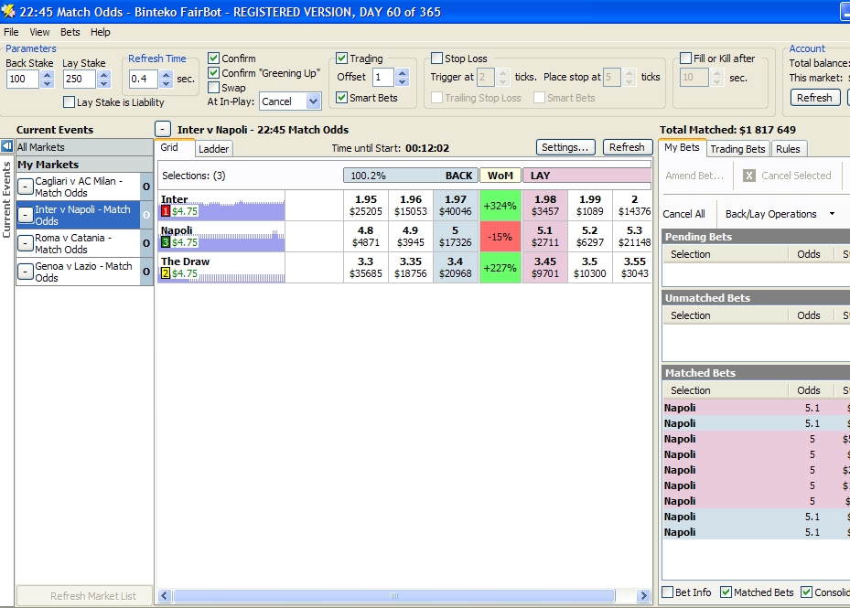
Task: Click the X icon beside Cancel Selected
Action: (x=749, y=176)
